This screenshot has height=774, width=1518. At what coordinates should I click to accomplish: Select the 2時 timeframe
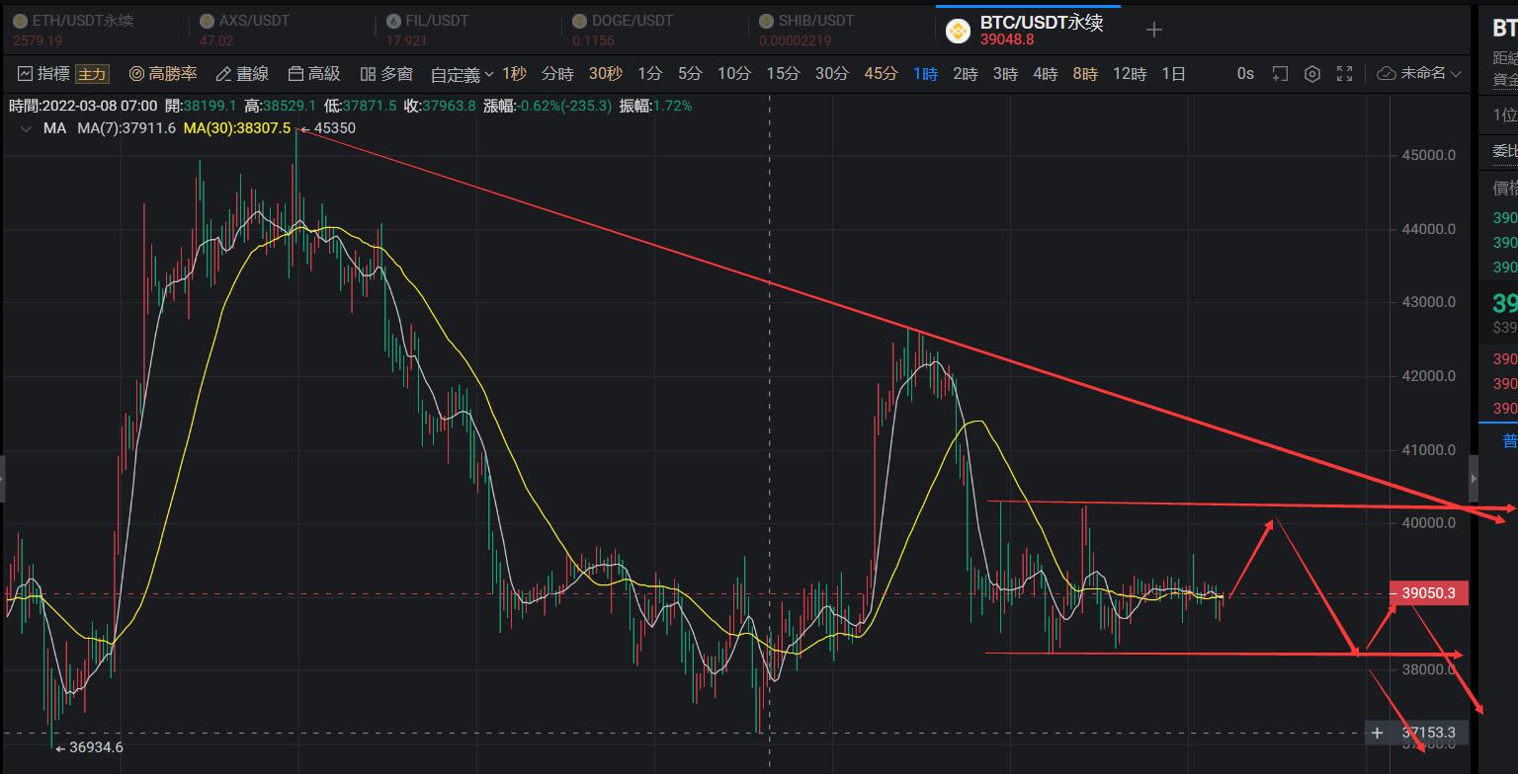[x=966, y=74]
